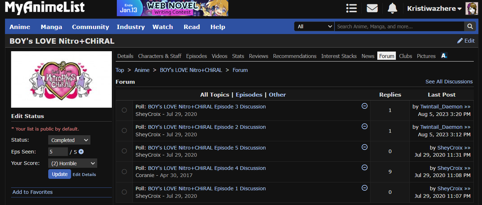Image resolution: width=482 pixels, height=205 pixels.
Task: Click the plus icon next to Eps Seen
Action: 81,152
